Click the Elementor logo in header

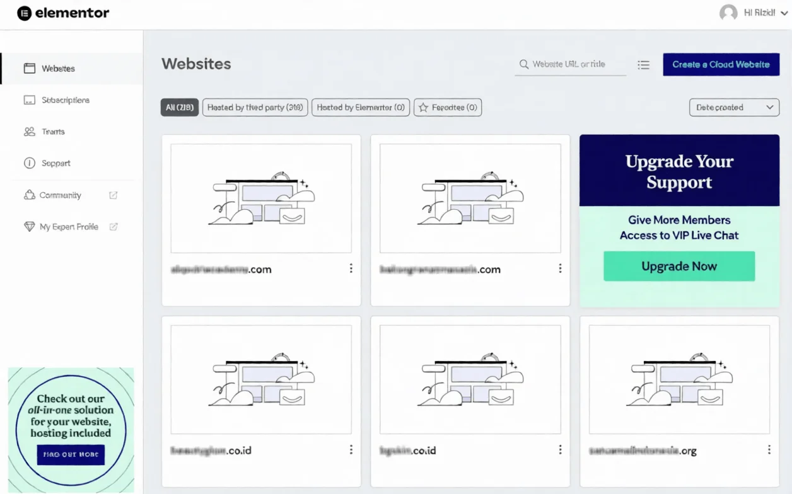click(63, 13)
